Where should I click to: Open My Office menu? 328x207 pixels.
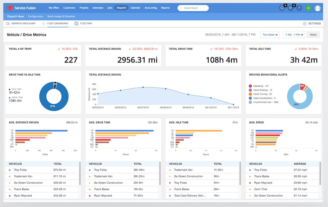pos(54,8)
